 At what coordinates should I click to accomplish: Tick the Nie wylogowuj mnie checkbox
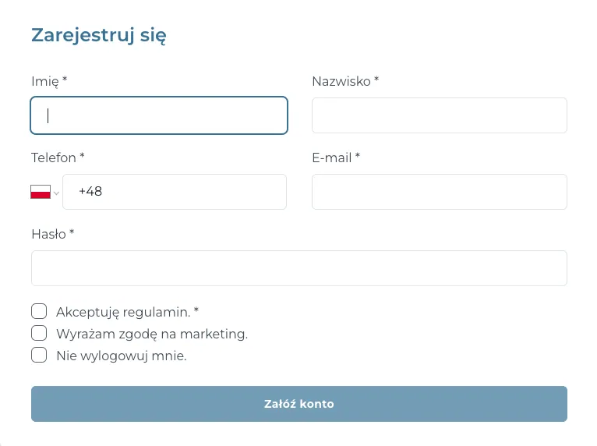[39, 356]
